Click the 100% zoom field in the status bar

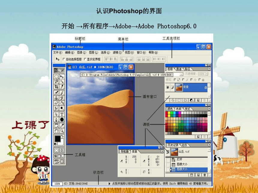(x=57, y=184)
